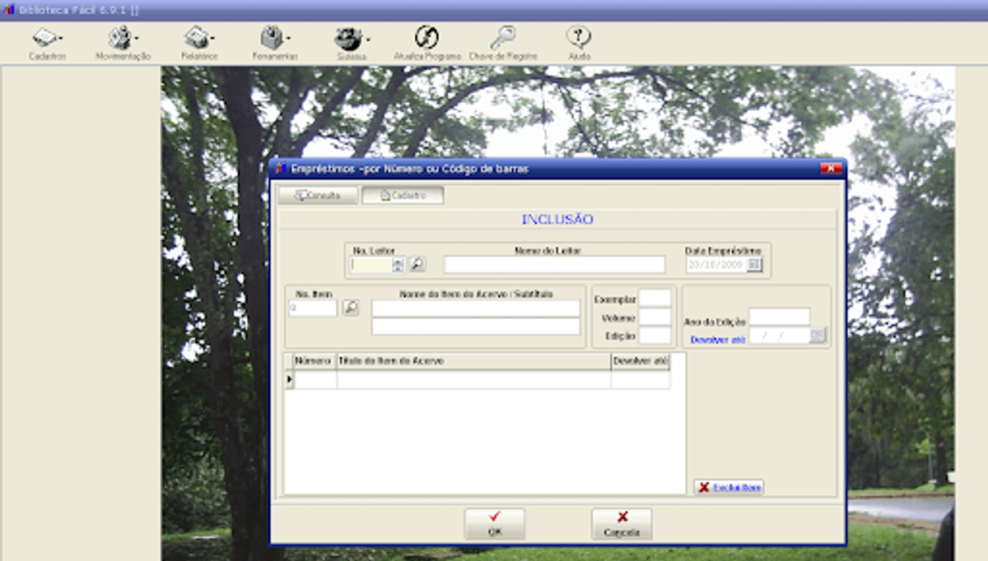This screenshot has width=988, height=561.
Task: Switch to the Consulta tab
Action: 318,196
